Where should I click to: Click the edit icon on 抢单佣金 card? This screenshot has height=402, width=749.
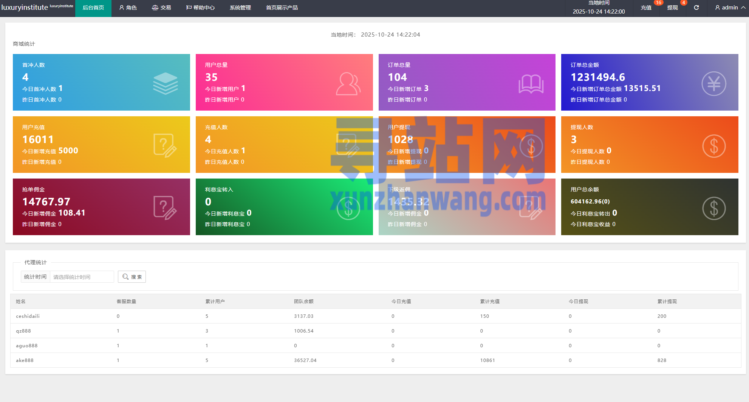click(x=165, y=208)
